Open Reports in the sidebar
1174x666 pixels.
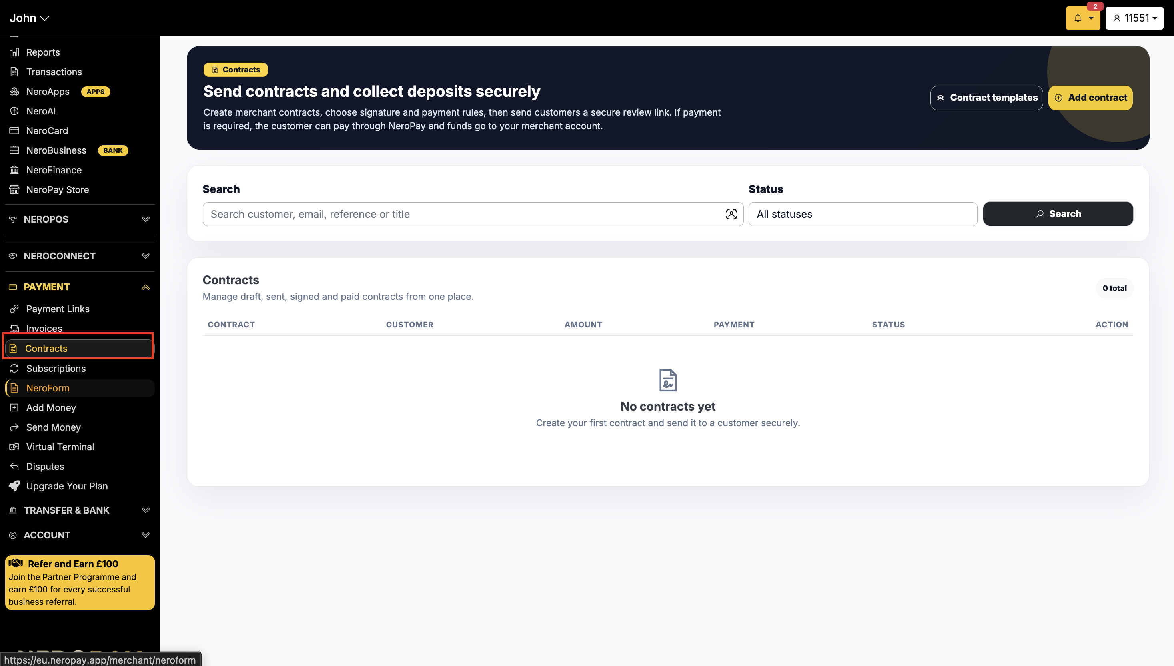pos(43,52)
